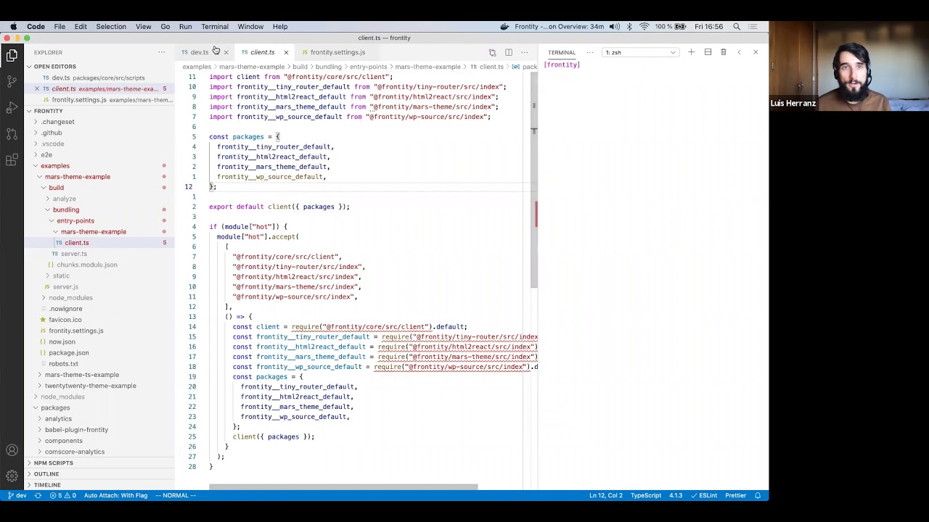Viewport: 929px width, 522px height.
Task: Create a new terminal with the plus icon
Action: click(691, 52)
